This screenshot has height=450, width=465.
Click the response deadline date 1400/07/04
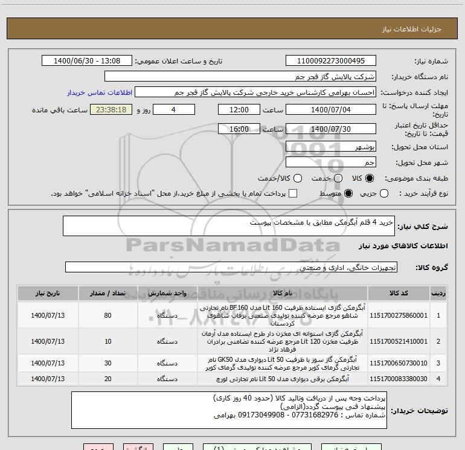tap(331, 109)
